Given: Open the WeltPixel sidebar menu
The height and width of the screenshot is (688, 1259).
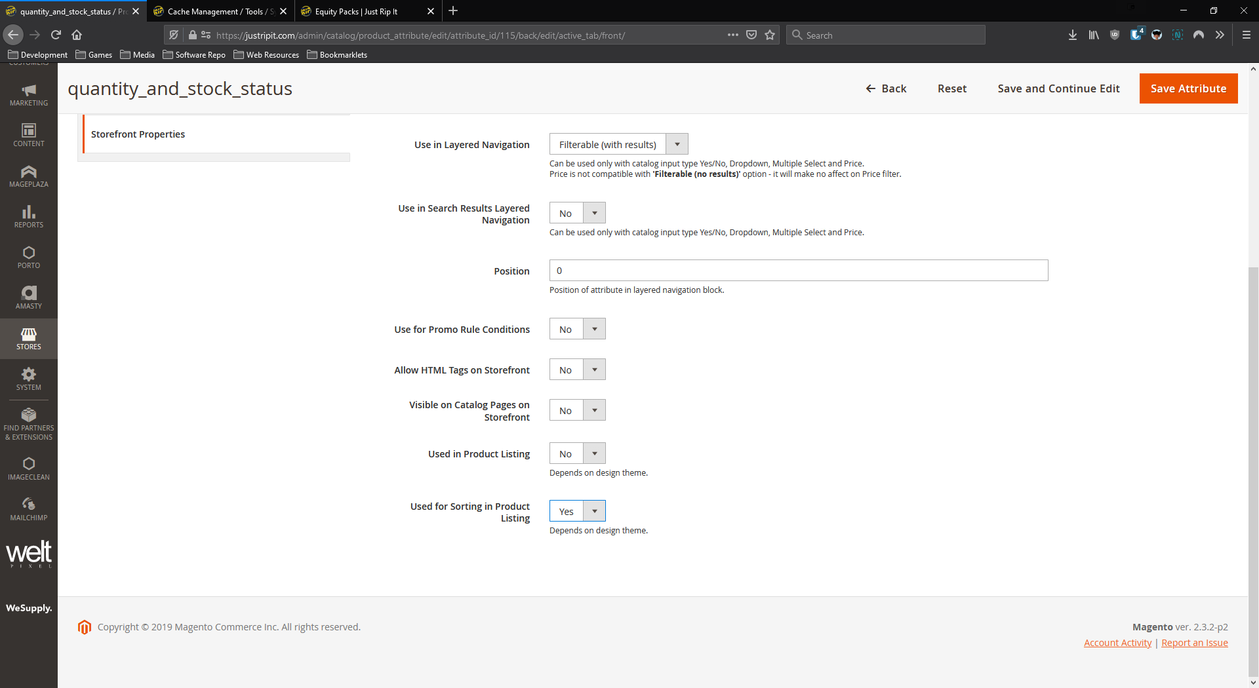Looking at the screenshot, I should pyautogui.click(x=29, y=554).
